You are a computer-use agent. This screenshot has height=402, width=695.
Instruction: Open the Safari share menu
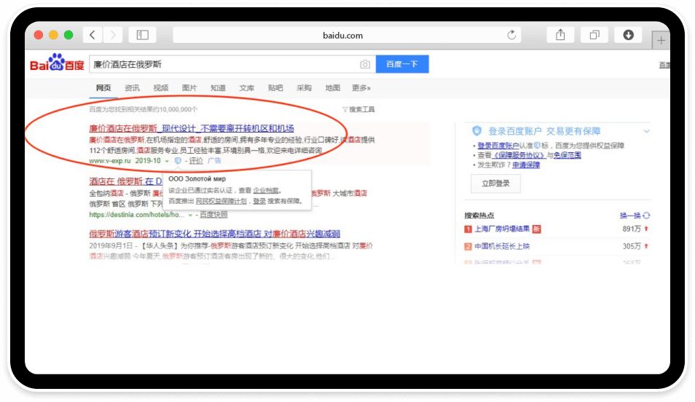click(560, 35)
